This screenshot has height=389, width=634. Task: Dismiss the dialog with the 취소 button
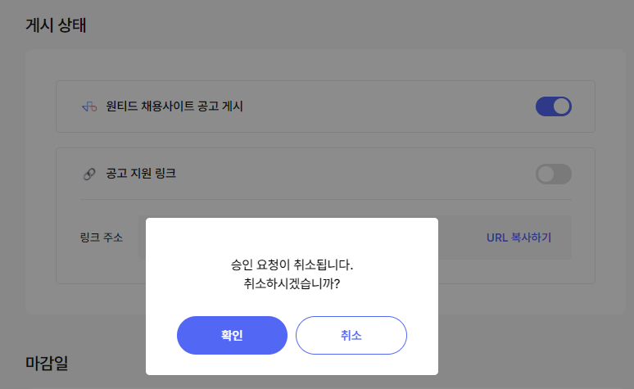[351, 335]
